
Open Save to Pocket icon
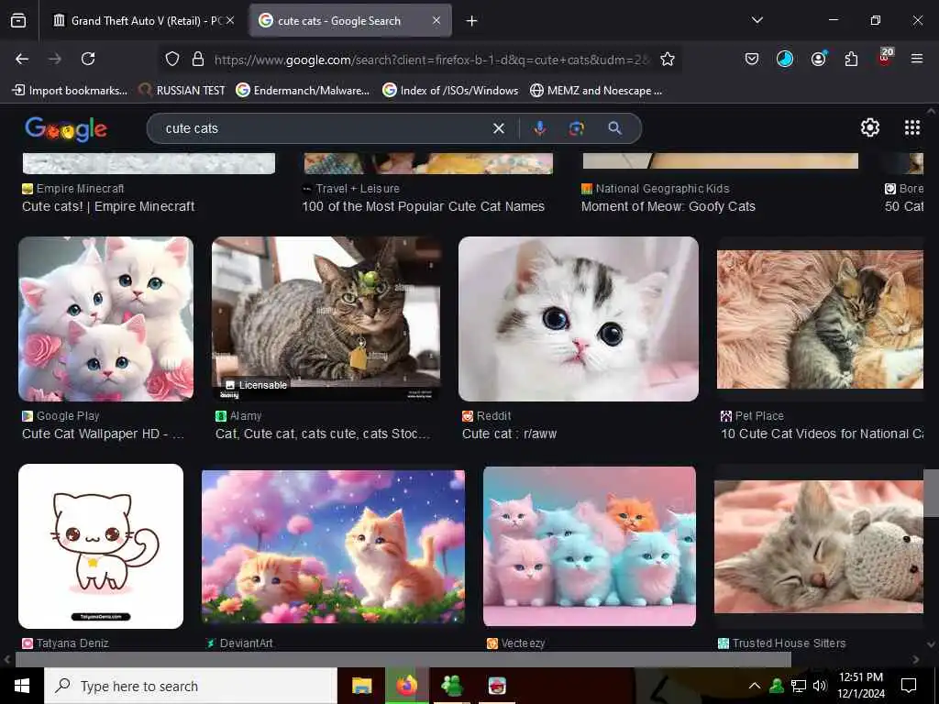[752, 59]
